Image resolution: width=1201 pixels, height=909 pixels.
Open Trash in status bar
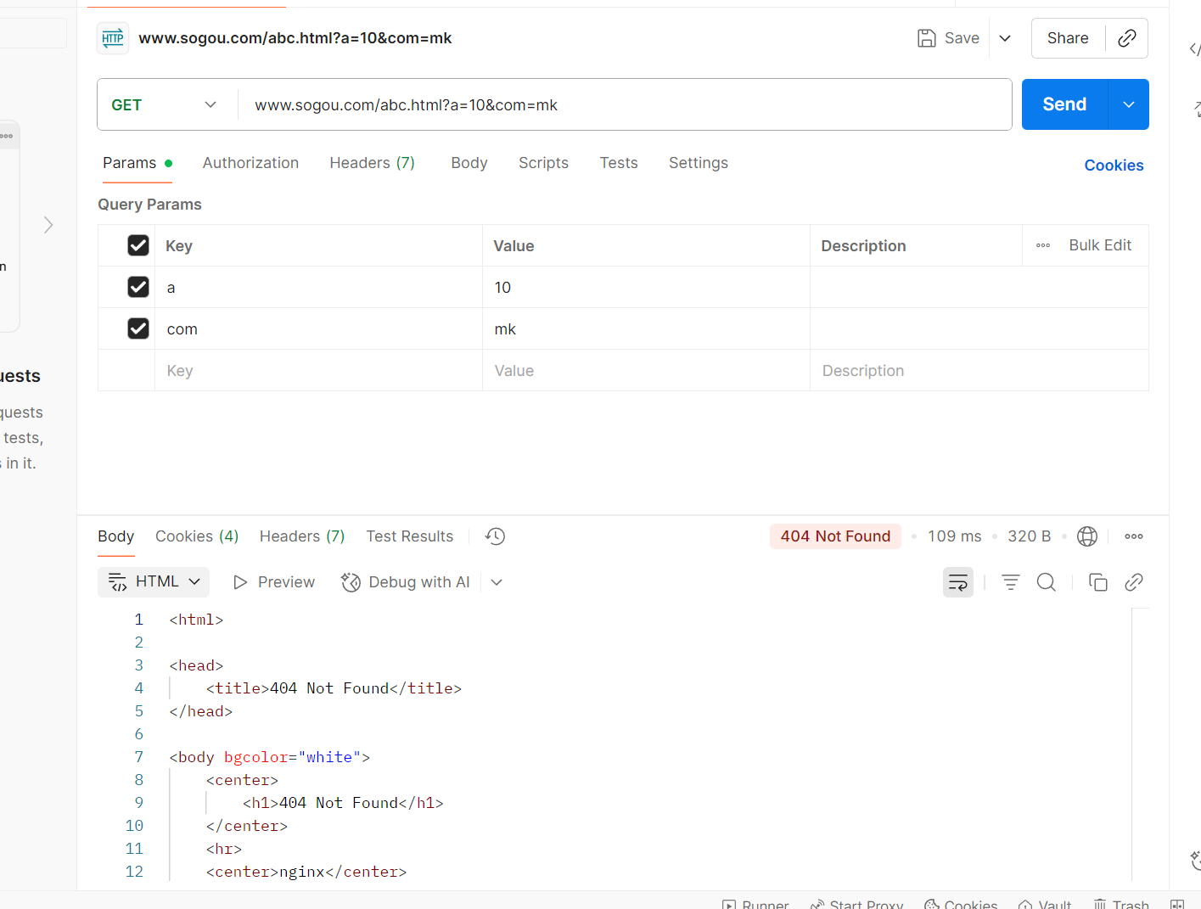tap(1121, 905)
